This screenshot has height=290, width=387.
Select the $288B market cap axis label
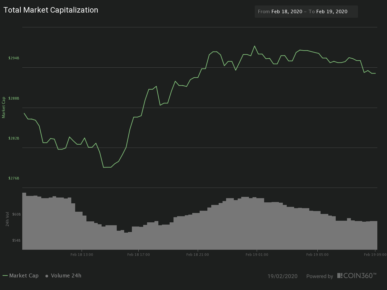pos(14,98)
